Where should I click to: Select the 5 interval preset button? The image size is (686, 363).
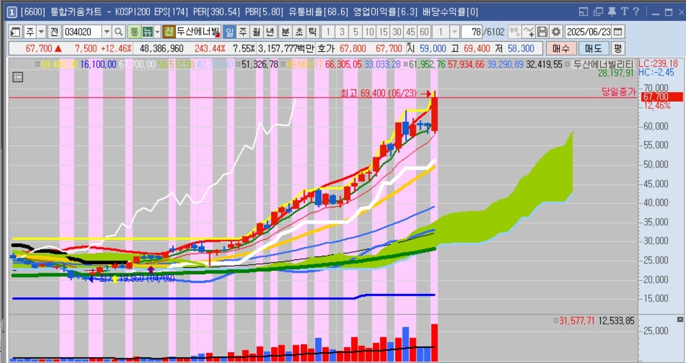356,32
